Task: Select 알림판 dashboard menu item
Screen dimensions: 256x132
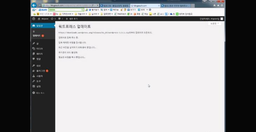Action: 43,26
